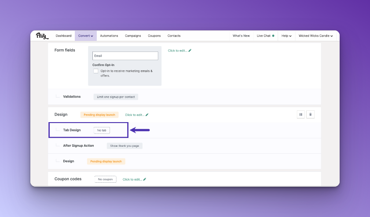Tick the marketing emails opt-in checkbox

click(x=95, y=71)
